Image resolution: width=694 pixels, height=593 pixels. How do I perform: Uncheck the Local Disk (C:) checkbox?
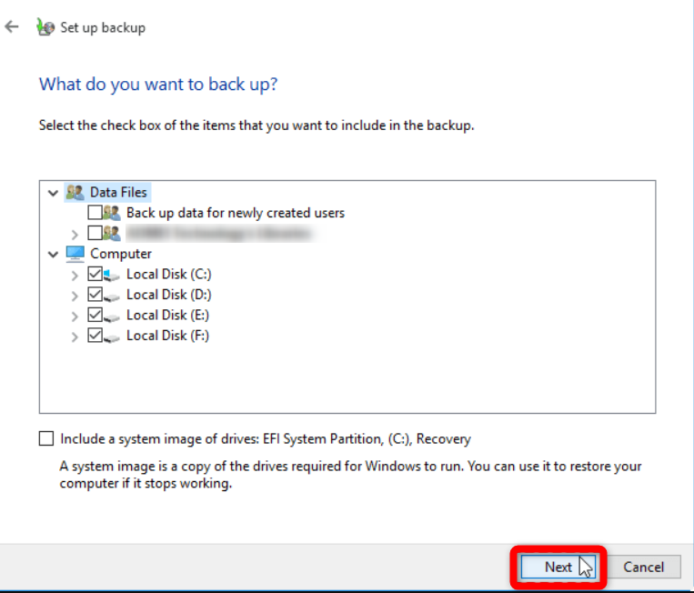click(95, 274)
